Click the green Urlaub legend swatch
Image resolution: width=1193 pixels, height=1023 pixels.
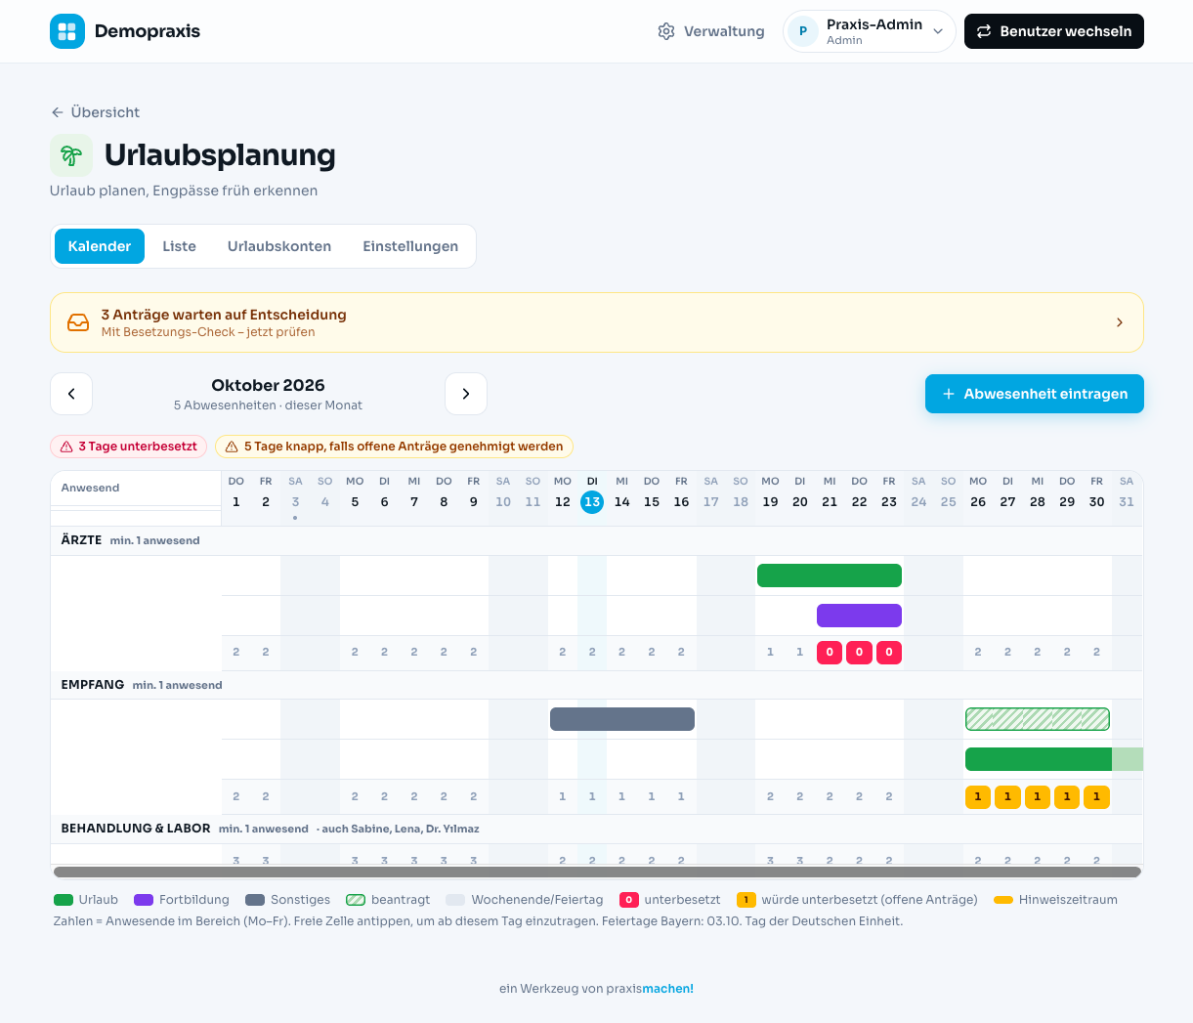(x=64, y=900)
